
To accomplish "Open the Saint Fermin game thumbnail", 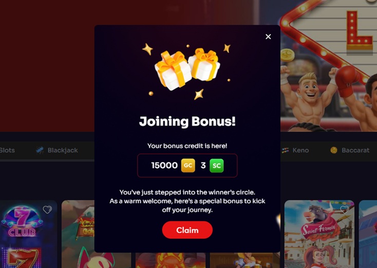I will point(319,234).
